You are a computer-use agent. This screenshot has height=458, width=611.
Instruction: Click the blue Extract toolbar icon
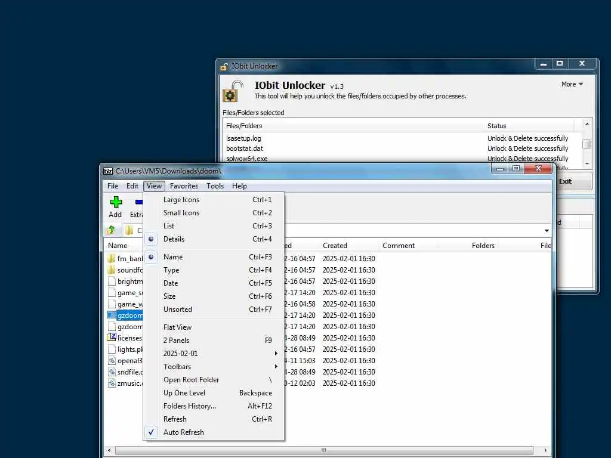pyautogui.click(x=139, y=202)
